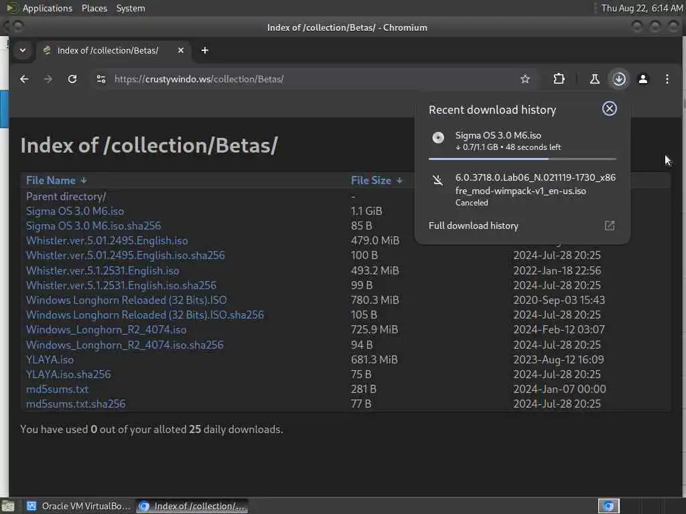The image size is (686, 514).
Task: Open Full download history in new tab
Action: click(610, 226)
